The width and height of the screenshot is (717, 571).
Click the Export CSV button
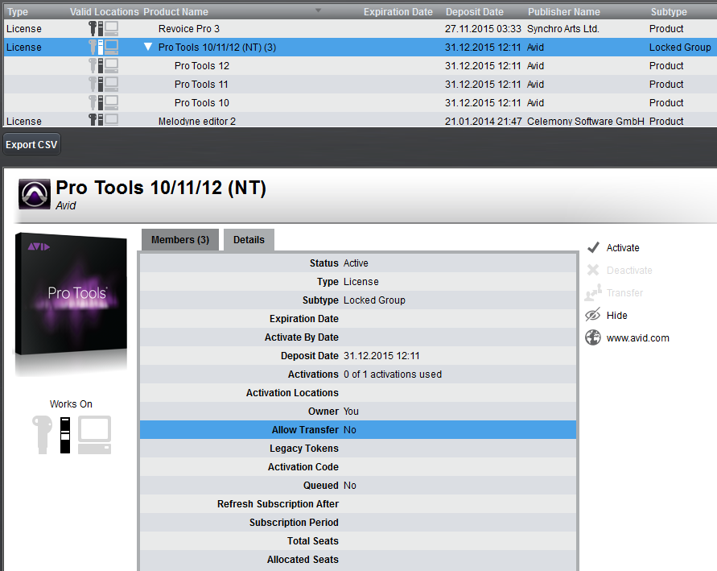(x=31, y=145)
